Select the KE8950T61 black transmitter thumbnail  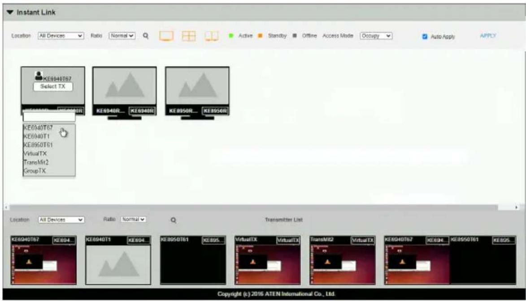[x=193, y=260]
